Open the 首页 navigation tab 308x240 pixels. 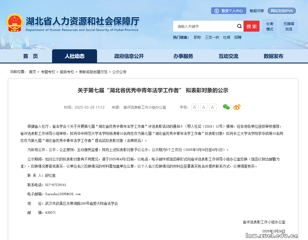click(30, 56)
